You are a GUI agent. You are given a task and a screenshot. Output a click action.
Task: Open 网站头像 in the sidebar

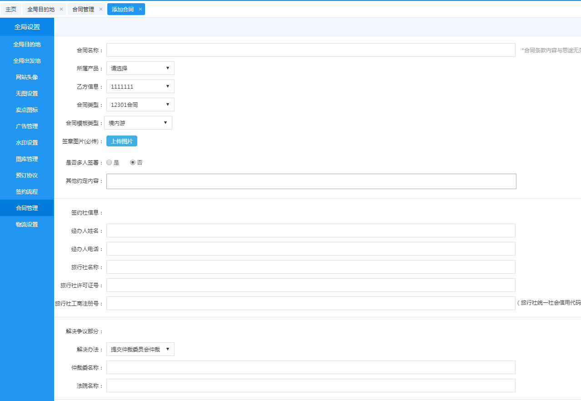click(x=27, y=77)
